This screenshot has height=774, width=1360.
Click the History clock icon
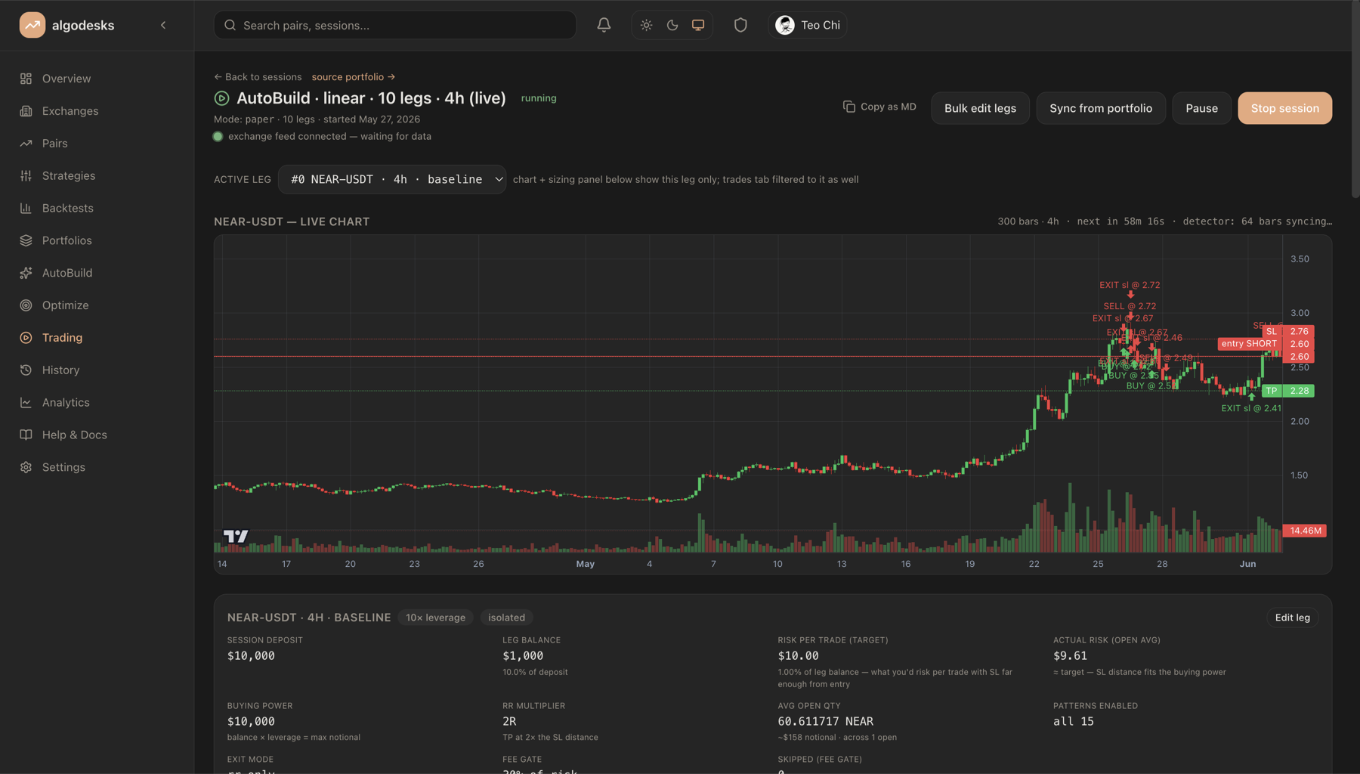tap(26, 370)
